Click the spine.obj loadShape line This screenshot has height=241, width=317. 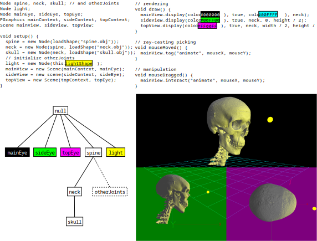click(62, 42)
